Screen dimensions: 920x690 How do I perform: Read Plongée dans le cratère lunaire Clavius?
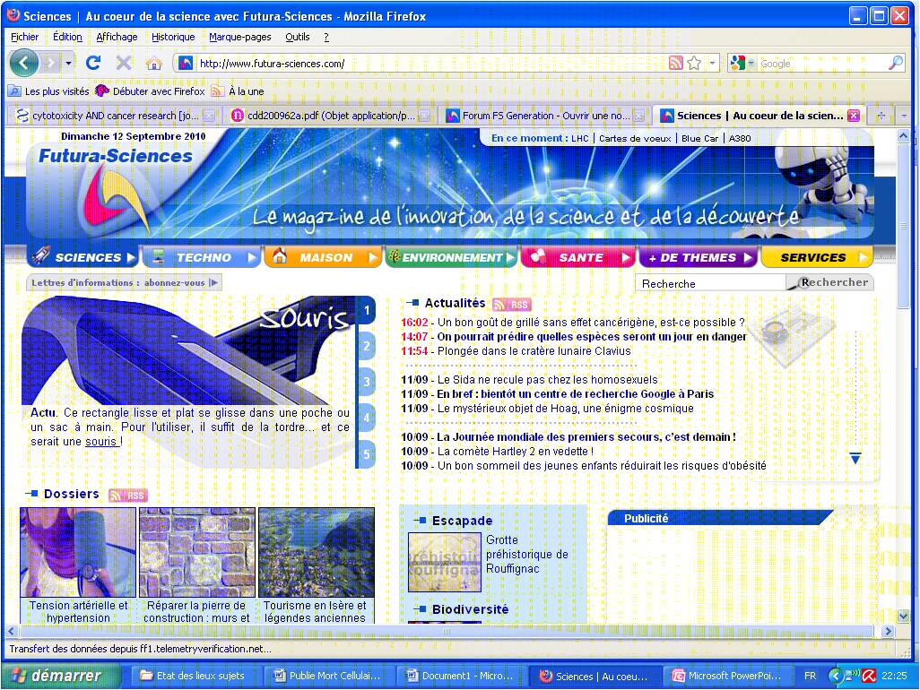click(x=534, y=351)
